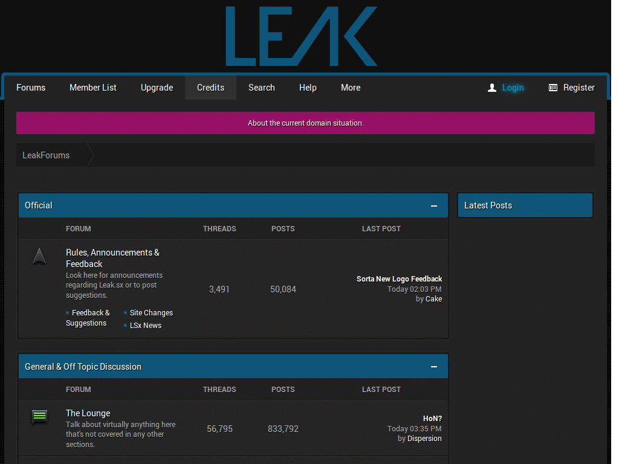Open the More menu
This screenshot has height=464, width=619.
[x=351, y=88]
